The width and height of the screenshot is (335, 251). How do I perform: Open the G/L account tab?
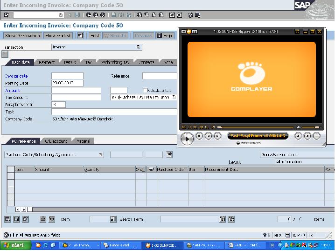[x=56, y=141]
